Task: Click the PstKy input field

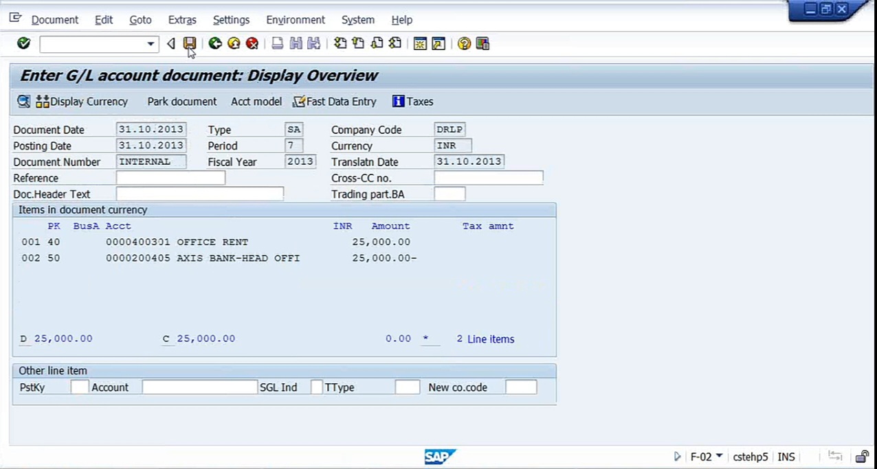Action: [80, 387]
